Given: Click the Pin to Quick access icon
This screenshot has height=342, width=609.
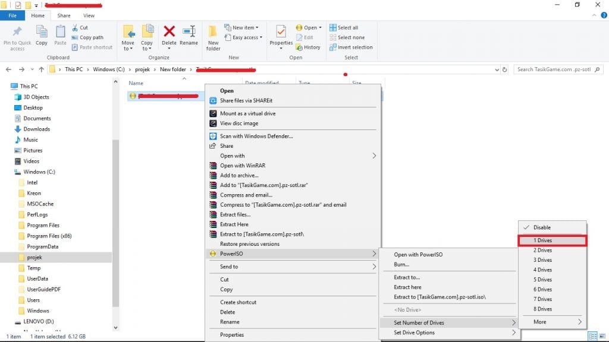Looking at the screenshot, I should (17, 33).
